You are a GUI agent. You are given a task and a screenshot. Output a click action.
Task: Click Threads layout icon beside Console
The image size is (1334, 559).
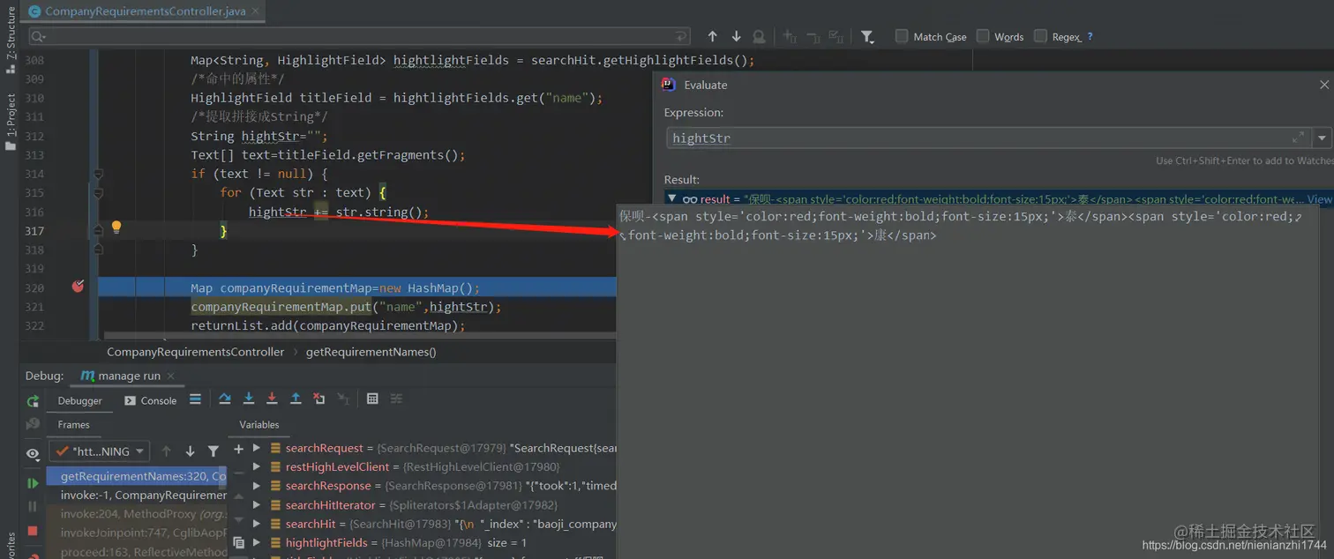coord(195,399)
